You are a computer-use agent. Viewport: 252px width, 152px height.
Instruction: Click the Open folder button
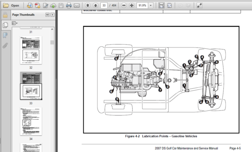(x=11, y=5)
